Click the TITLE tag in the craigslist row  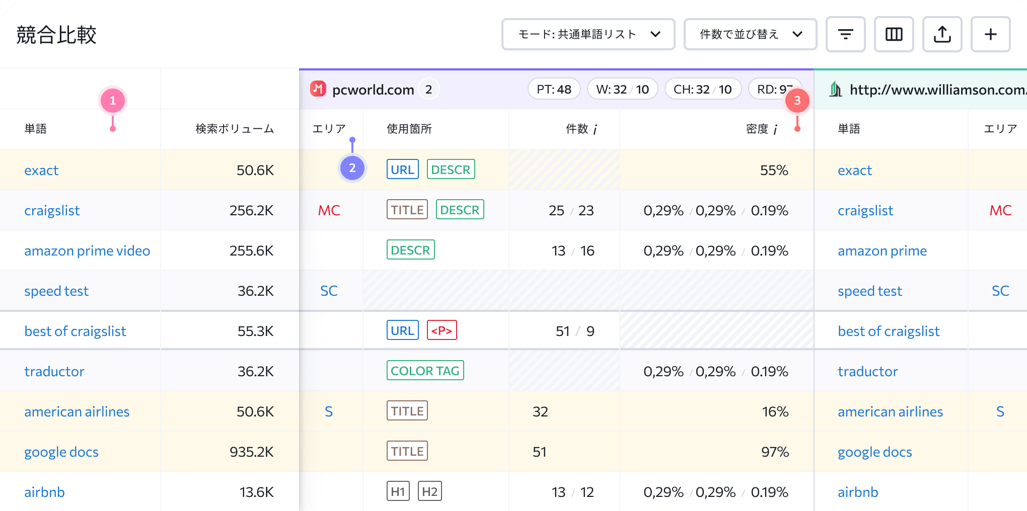[x=407, y=210]
